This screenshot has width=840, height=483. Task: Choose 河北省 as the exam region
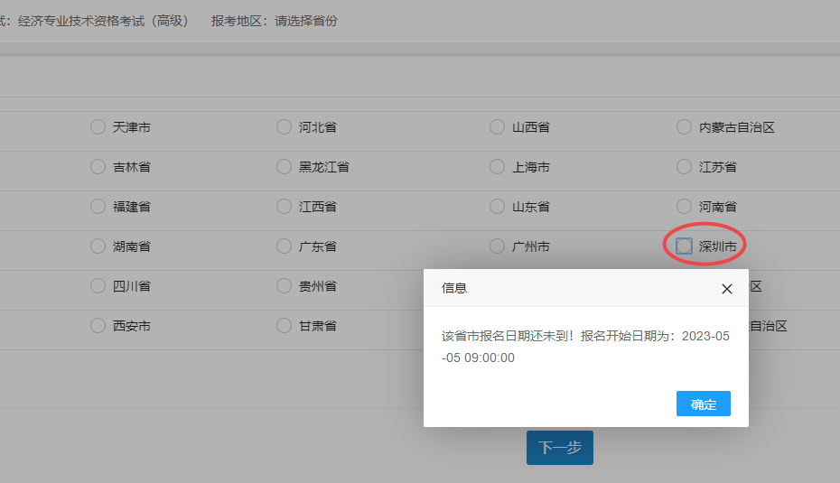click(x=285, y=127)
